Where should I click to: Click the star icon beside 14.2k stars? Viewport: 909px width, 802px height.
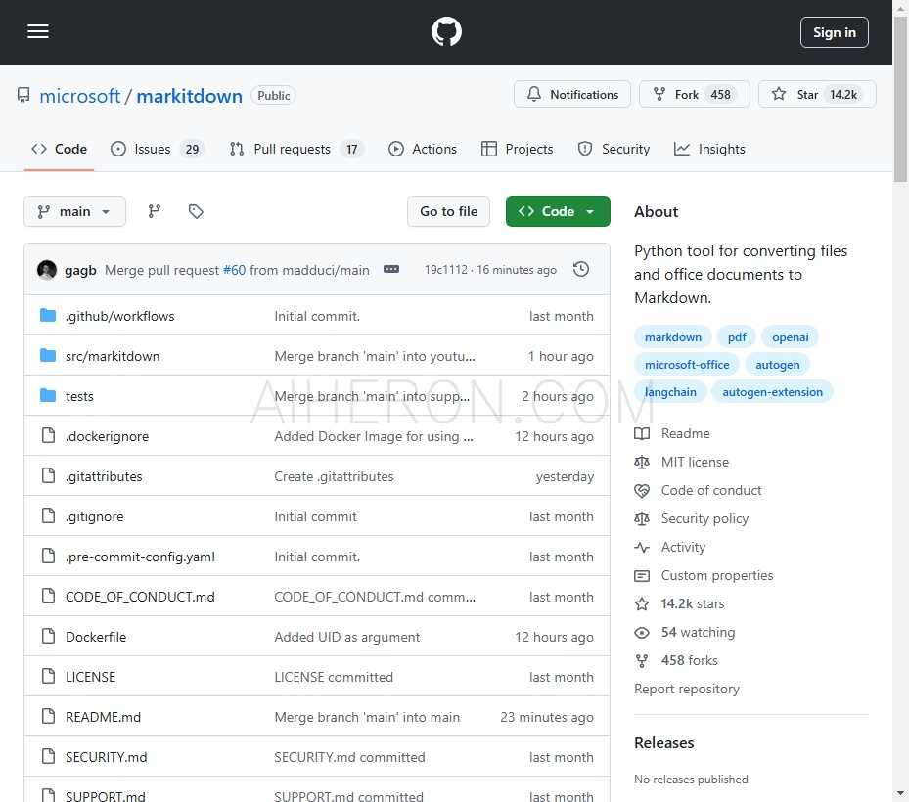click(642, 603)
